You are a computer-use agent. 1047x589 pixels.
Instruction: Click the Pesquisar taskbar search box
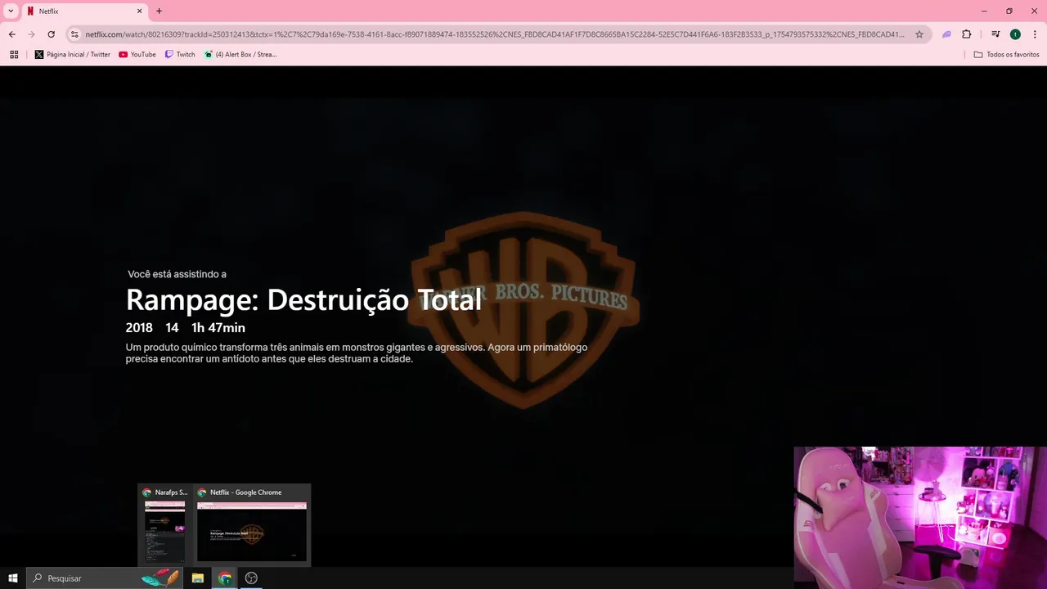(105, 578)
